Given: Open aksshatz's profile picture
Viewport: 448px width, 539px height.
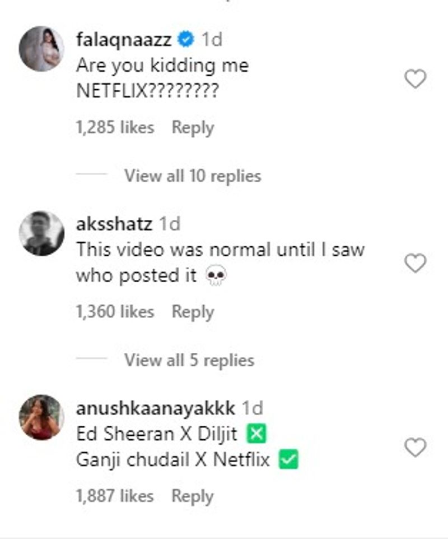Looking at the screenshot, I should [x=41, y=233].
